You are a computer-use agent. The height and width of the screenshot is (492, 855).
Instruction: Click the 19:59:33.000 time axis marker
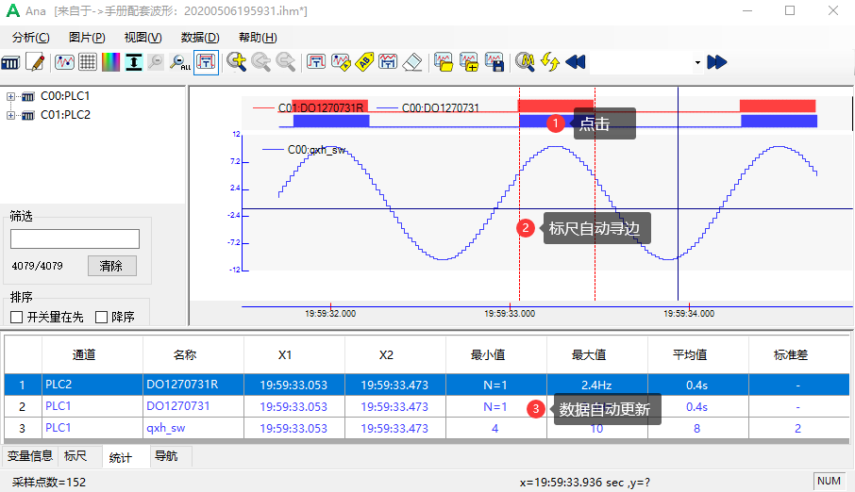[510, 313]
